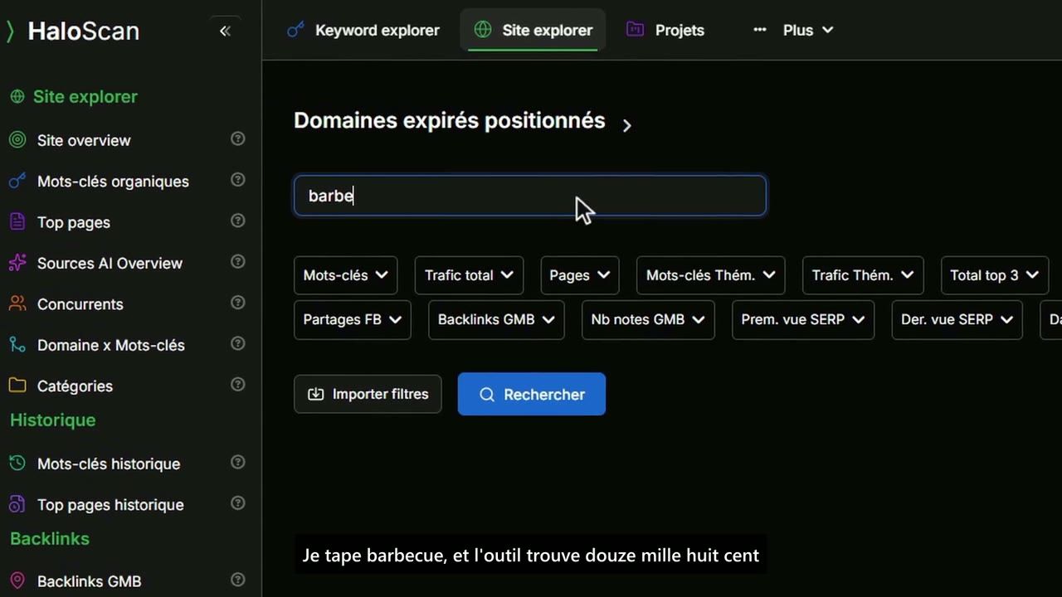This screenshot has height=597, width=1062.
Task: Open help for Top pages historique
Action: [238, 502]
